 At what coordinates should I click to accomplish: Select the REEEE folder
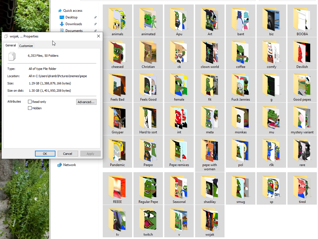pos(117,188)
